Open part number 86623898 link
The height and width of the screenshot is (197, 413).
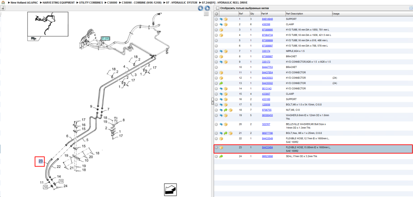coord(267,157)
